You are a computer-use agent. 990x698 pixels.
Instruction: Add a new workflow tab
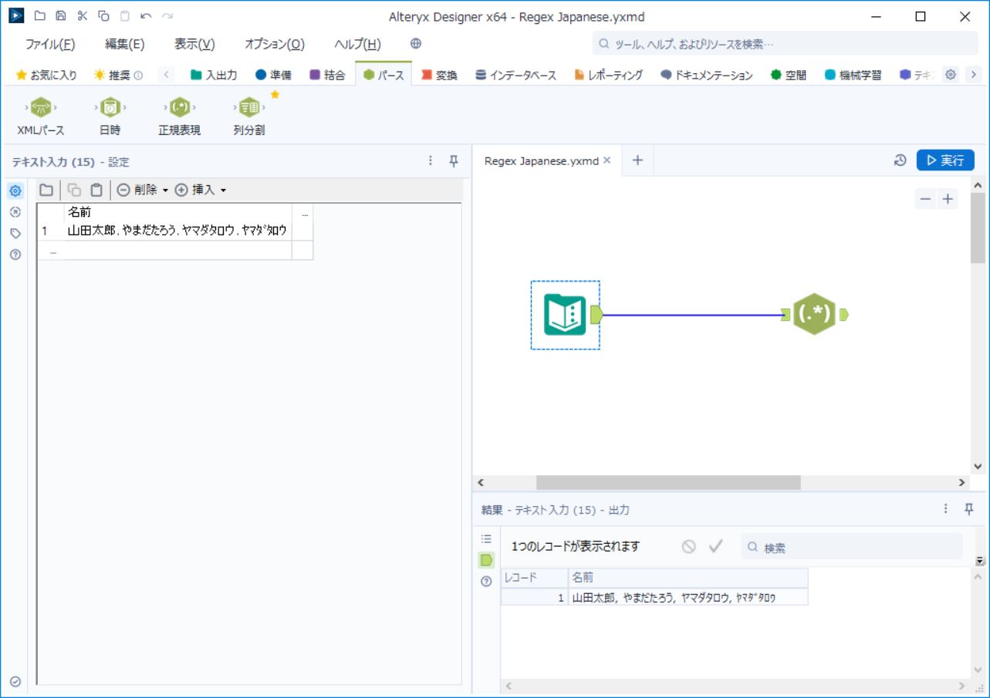point(637,160)
